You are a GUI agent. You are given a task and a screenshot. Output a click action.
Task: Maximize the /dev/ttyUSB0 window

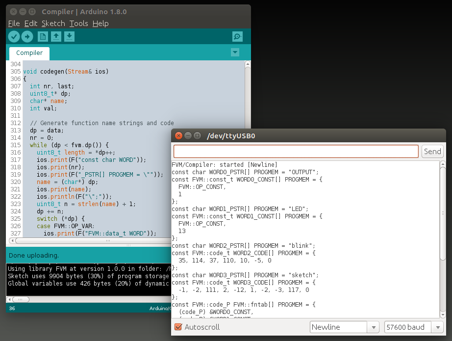tap(197, 135)
